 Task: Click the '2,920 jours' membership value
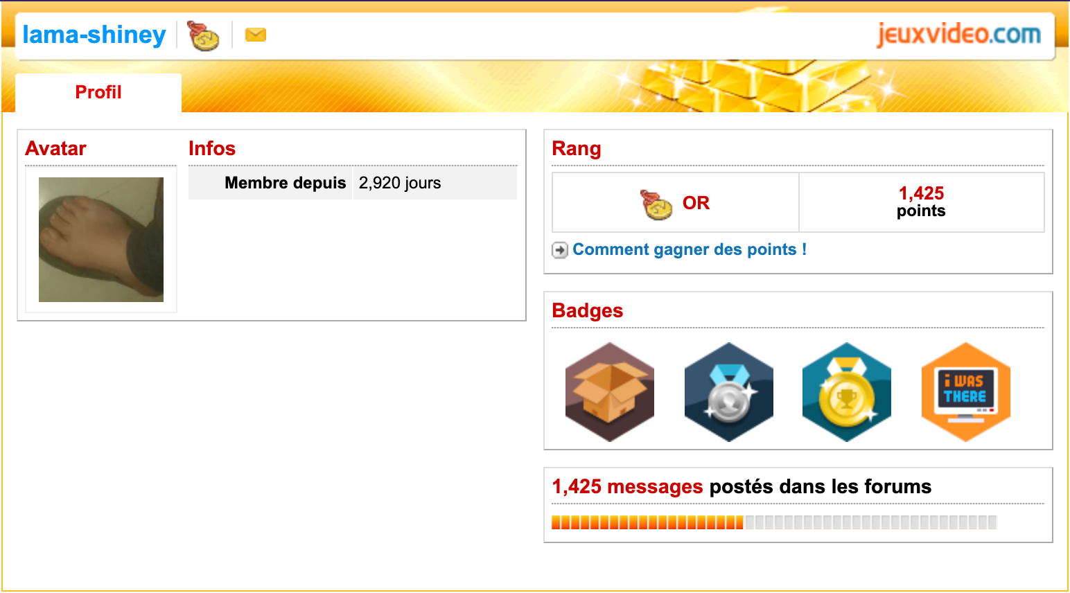coord(400,183)
